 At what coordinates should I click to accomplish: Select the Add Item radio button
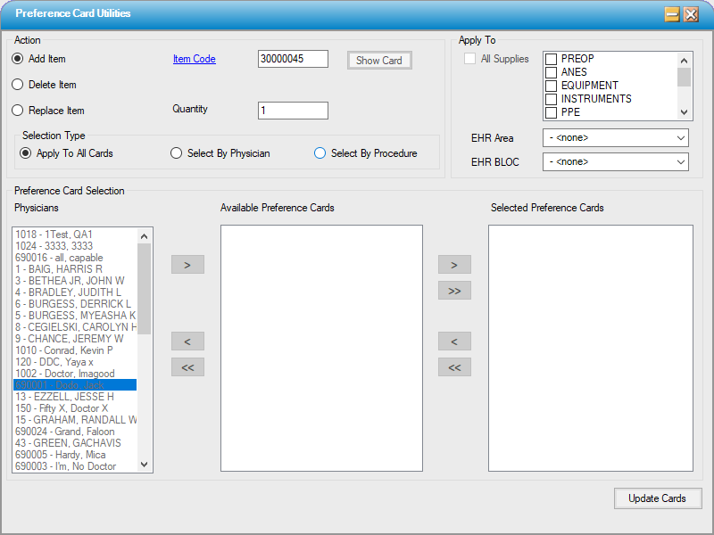coord(18,59)
